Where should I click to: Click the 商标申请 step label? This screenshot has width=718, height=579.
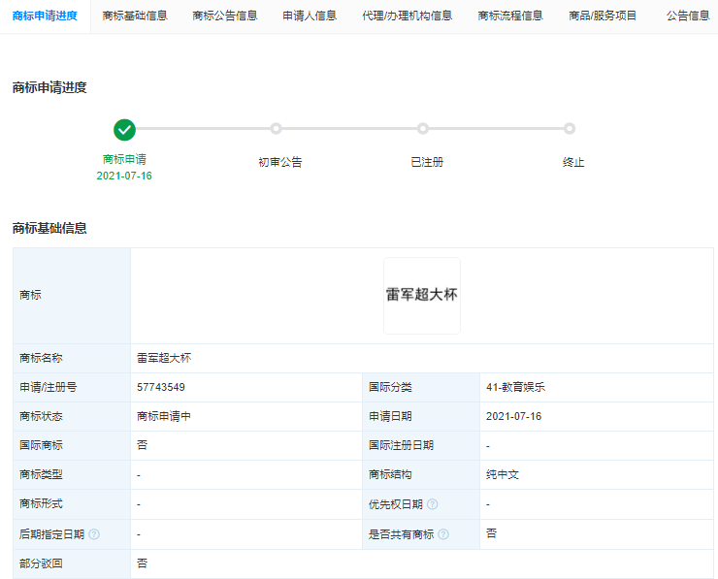tap(124, 159)
